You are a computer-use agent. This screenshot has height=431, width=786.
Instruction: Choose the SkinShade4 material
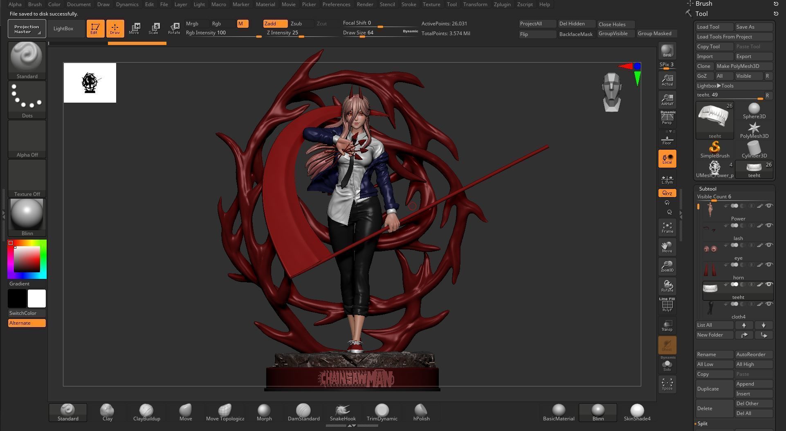pyautogui.click(x=637, y=413)
